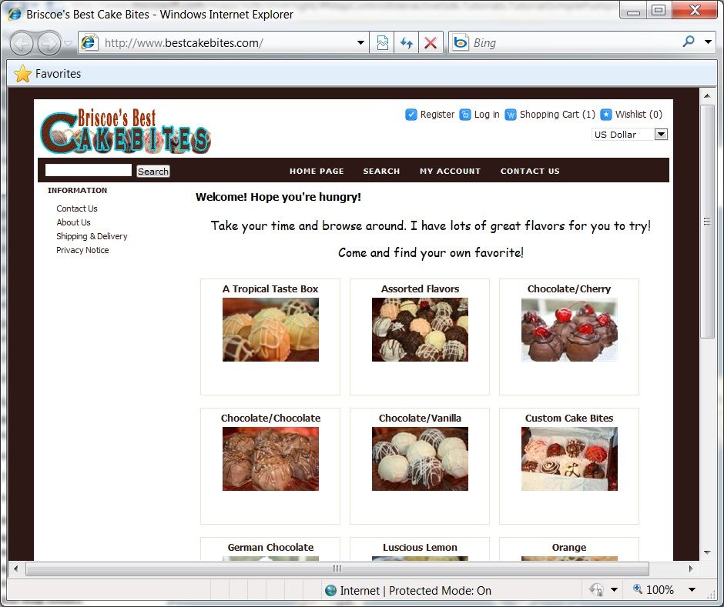Click the red Stop loading icon
The height and width of the screenshot is (607, 724).
(431, 43)
